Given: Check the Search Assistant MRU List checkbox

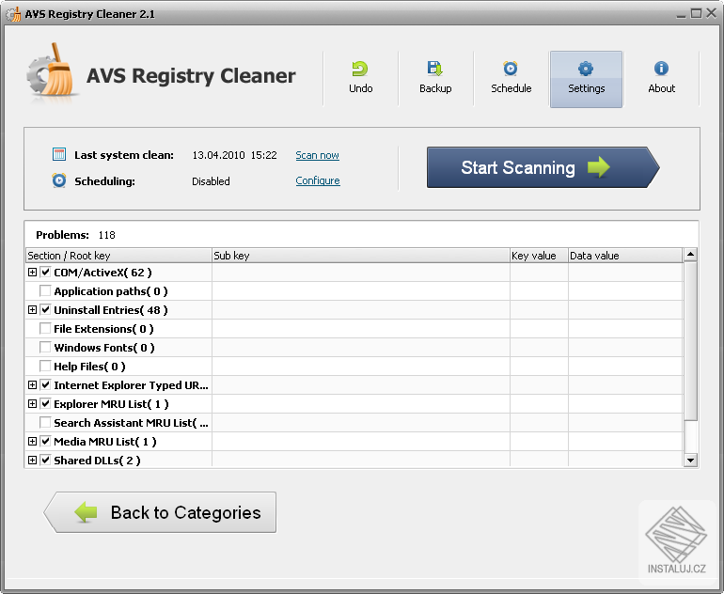Looking at the screenshot, I should (x=45, y=422).
